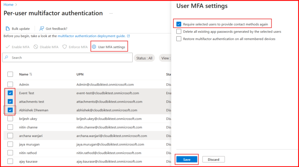Click the search magnifier icon

tap(7, 58)
